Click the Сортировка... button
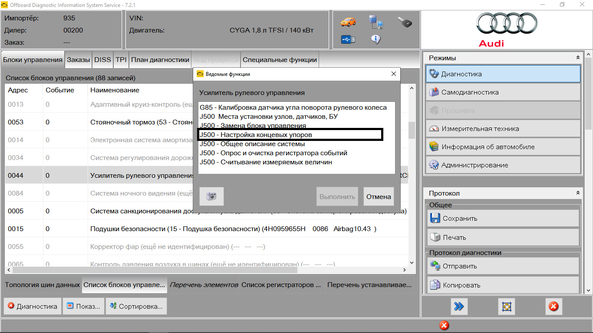 coord(136,306)
